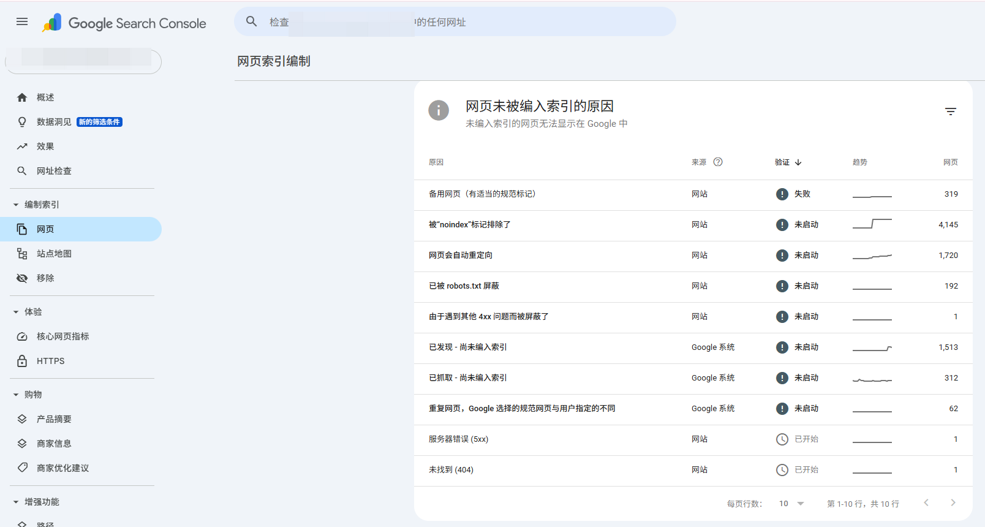Open 站点地图 in the sidebar
985x527 pixels.
(x=54, y=254)
